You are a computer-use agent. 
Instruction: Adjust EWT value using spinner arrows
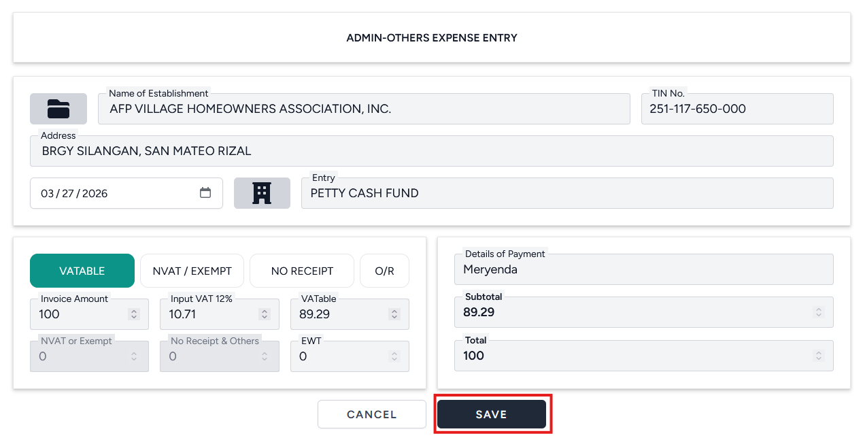tap(394, 356)
